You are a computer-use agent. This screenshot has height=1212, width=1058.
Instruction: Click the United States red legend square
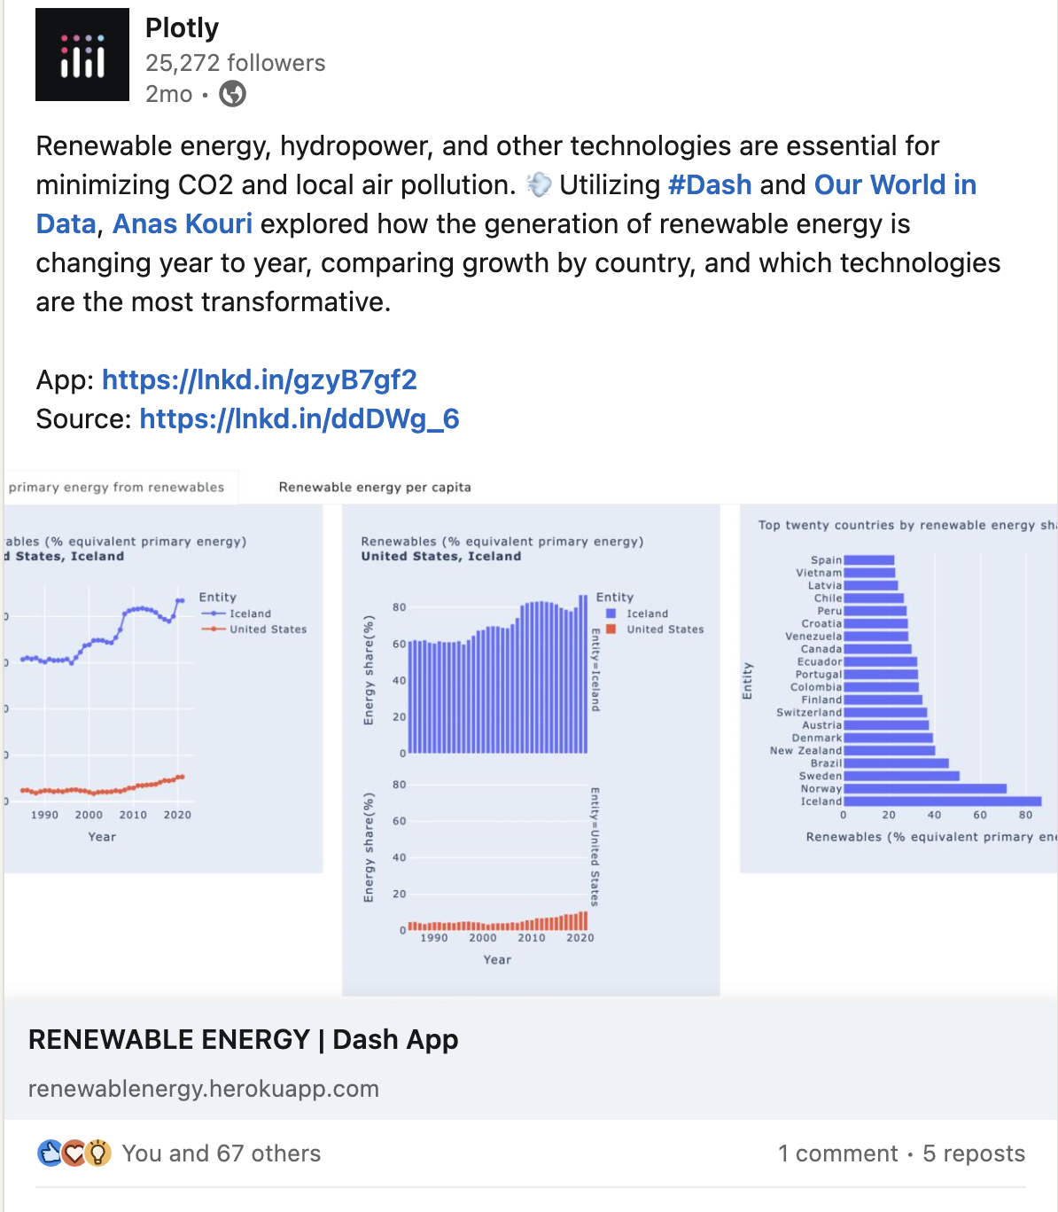[611, 629]
